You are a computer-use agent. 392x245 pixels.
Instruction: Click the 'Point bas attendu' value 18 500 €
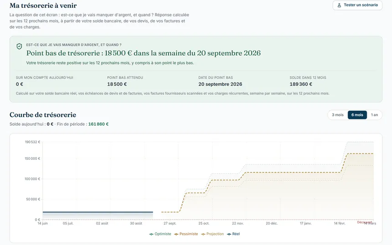[x=117, y=84]
